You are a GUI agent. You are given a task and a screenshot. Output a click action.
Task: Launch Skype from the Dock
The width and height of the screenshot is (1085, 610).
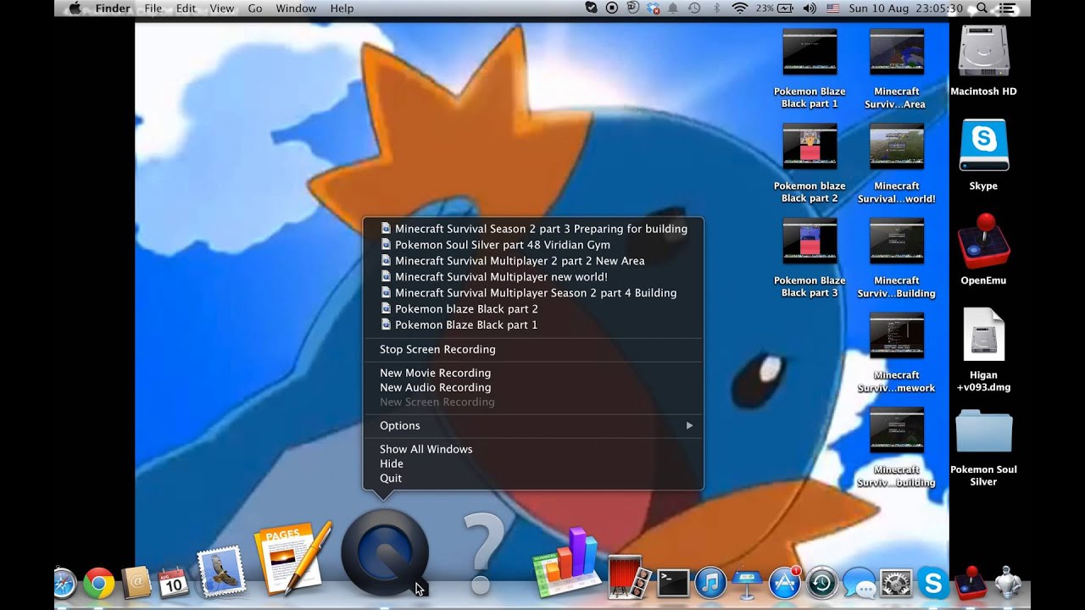click(933, 583)
